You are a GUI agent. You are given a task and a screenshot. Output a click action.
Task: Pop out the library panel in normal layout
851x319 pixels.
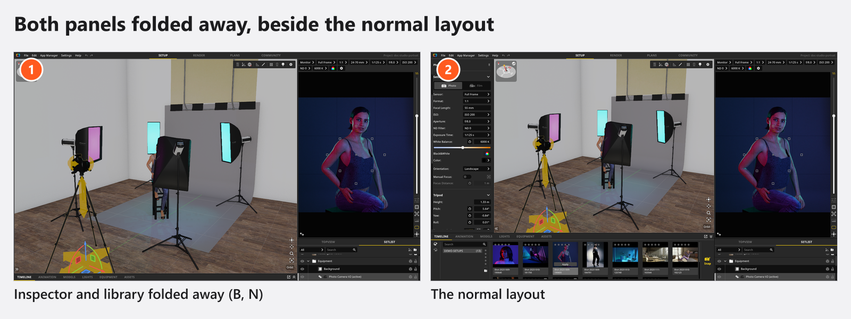tap(706, 237)
